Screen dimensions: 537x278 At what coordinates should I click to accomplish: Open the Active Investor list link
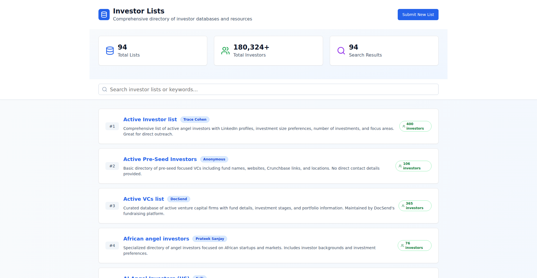click(150, 120)
